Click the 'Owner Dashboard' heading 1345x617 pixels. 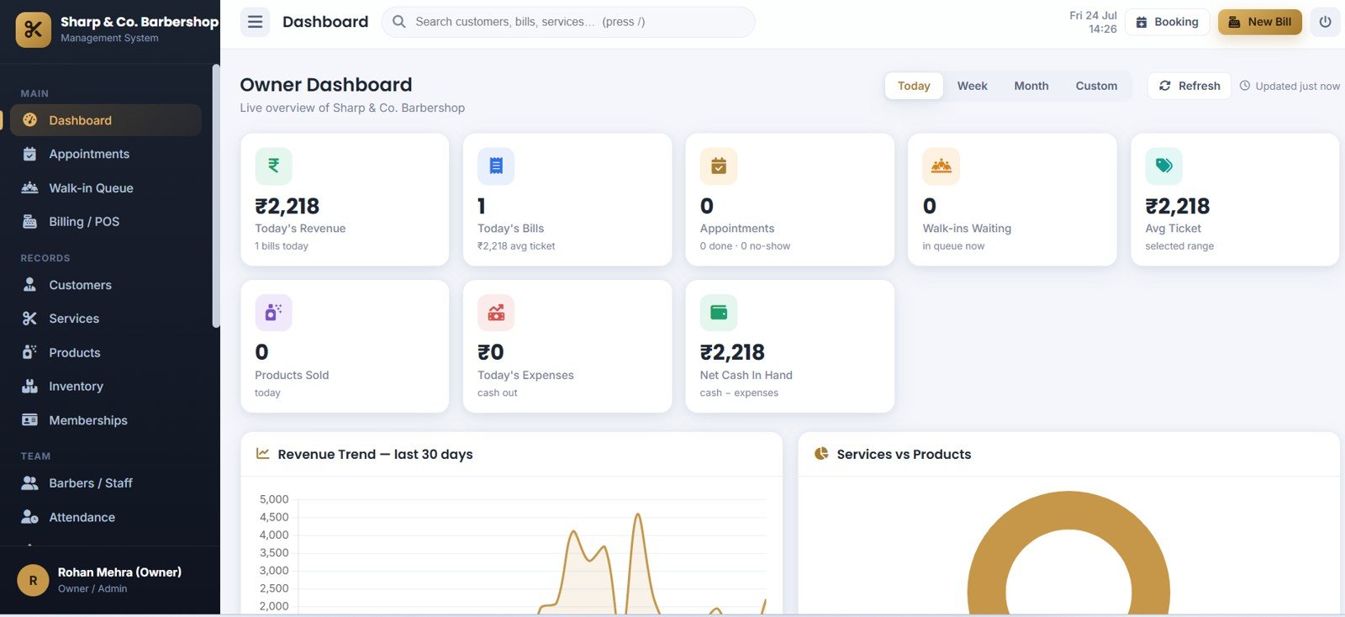(x=326, y=85)
